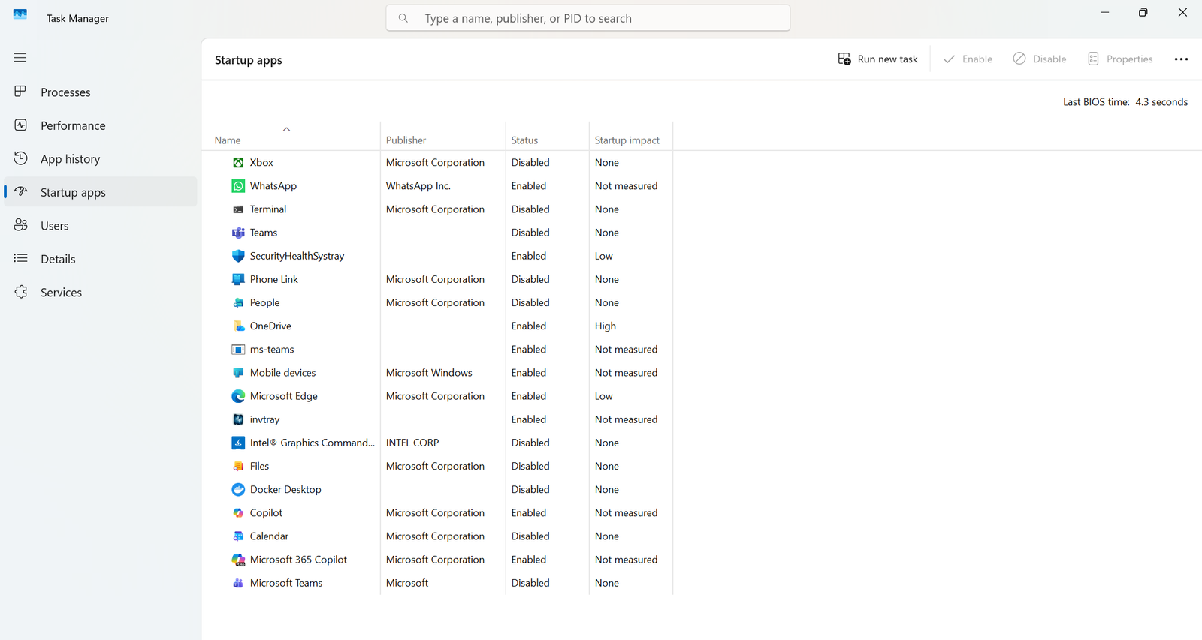Sort by Startup impact column
Viewport: 1202px width, 640px height.
627,140
